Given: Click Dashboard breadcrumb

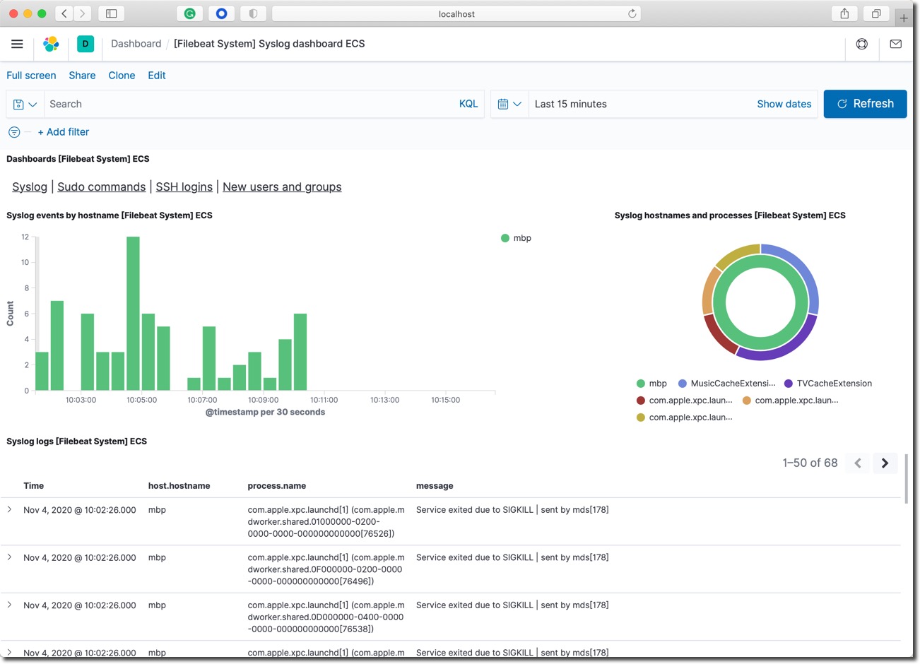Looking at the screenshot, I should 136,44.
